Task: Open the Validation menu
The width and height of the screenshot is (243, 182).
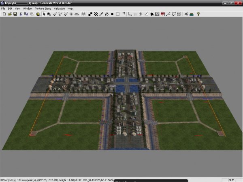Action: point(59,8)
